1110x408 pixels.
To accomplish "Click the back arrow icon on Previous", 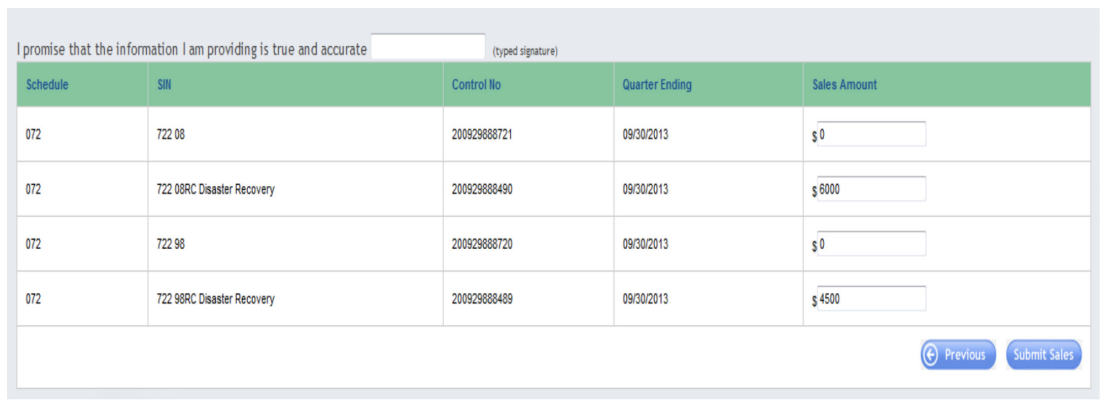I will click(930, 355).
